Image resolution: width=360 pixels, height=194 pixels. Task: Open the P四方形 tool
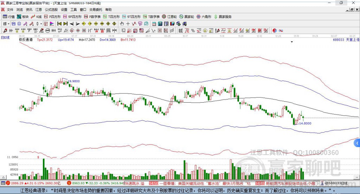tap(52, 17)
